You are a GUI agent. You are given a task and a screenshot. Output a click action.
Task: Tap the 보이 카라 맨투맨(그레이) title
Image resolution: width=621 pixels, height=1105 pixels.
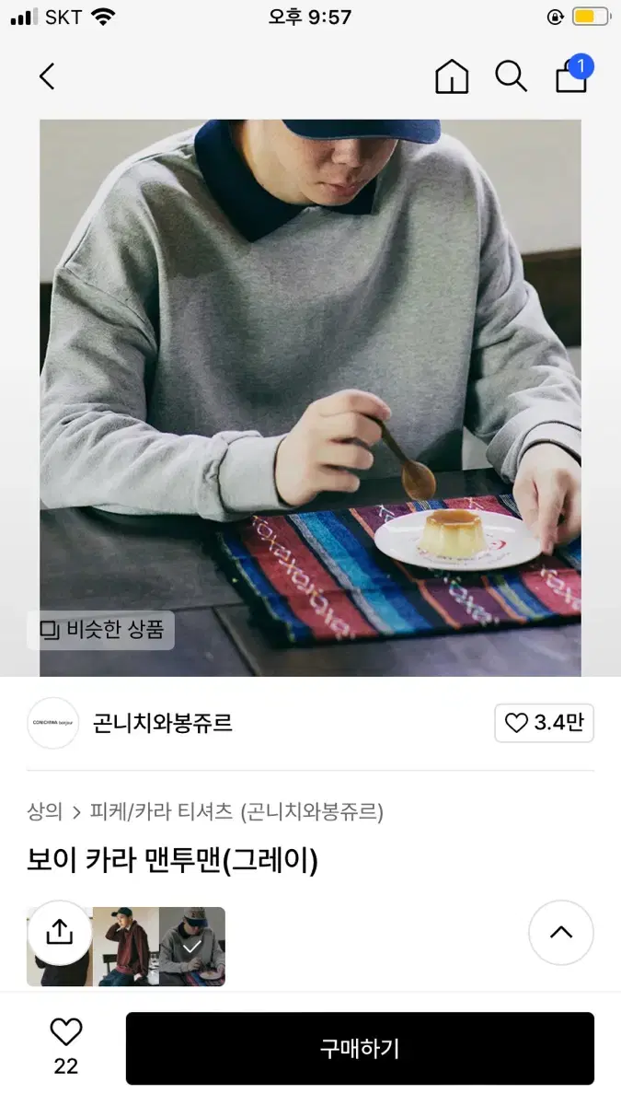[x=172, y=862]
